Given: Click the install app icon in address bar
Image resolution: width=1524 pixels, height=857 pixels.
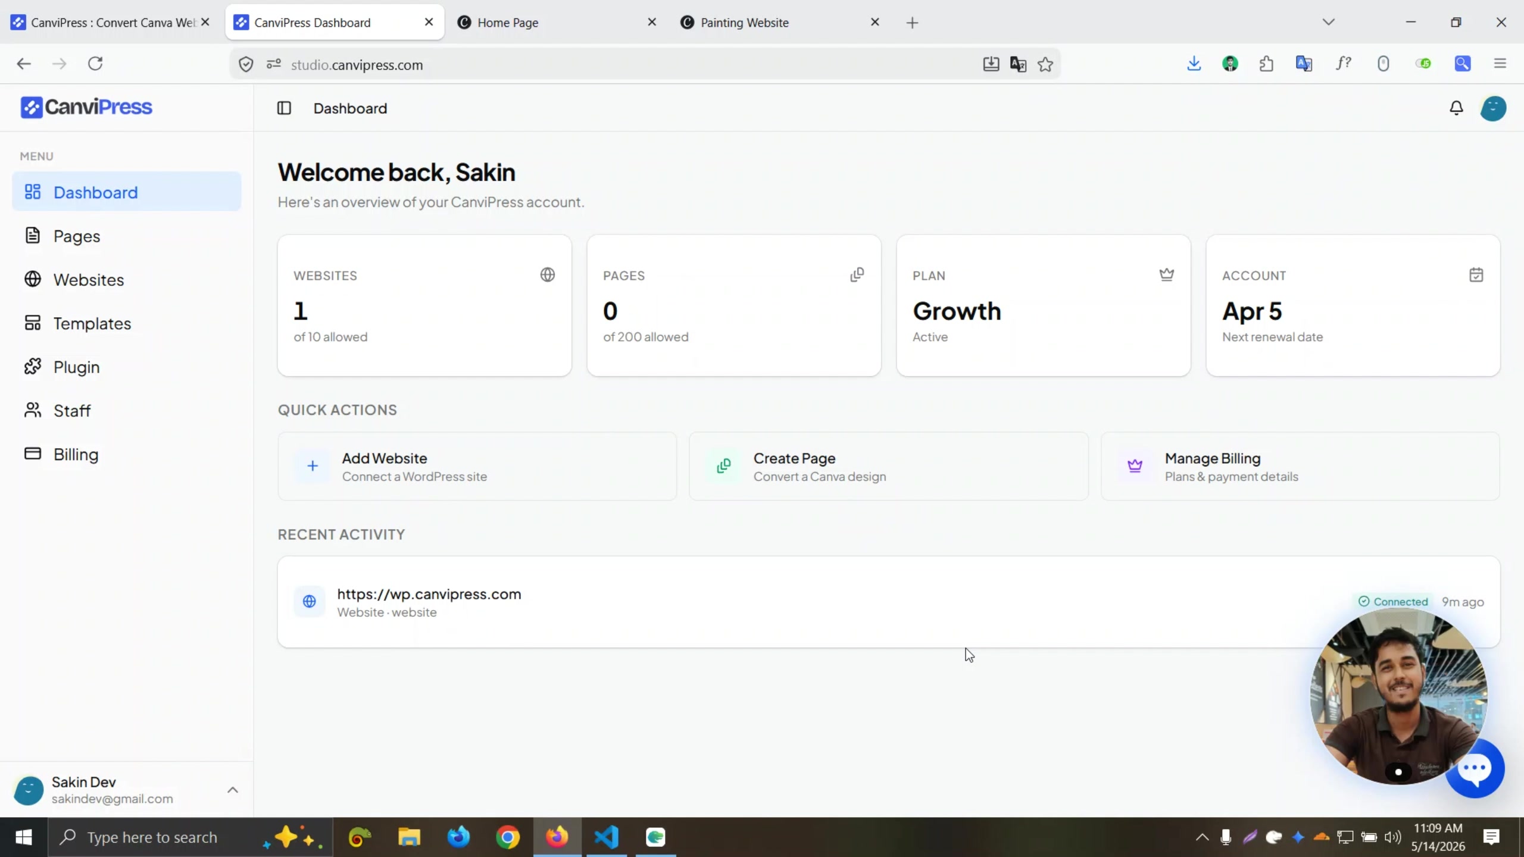Looking at the screenshot, I should point(991,64).
